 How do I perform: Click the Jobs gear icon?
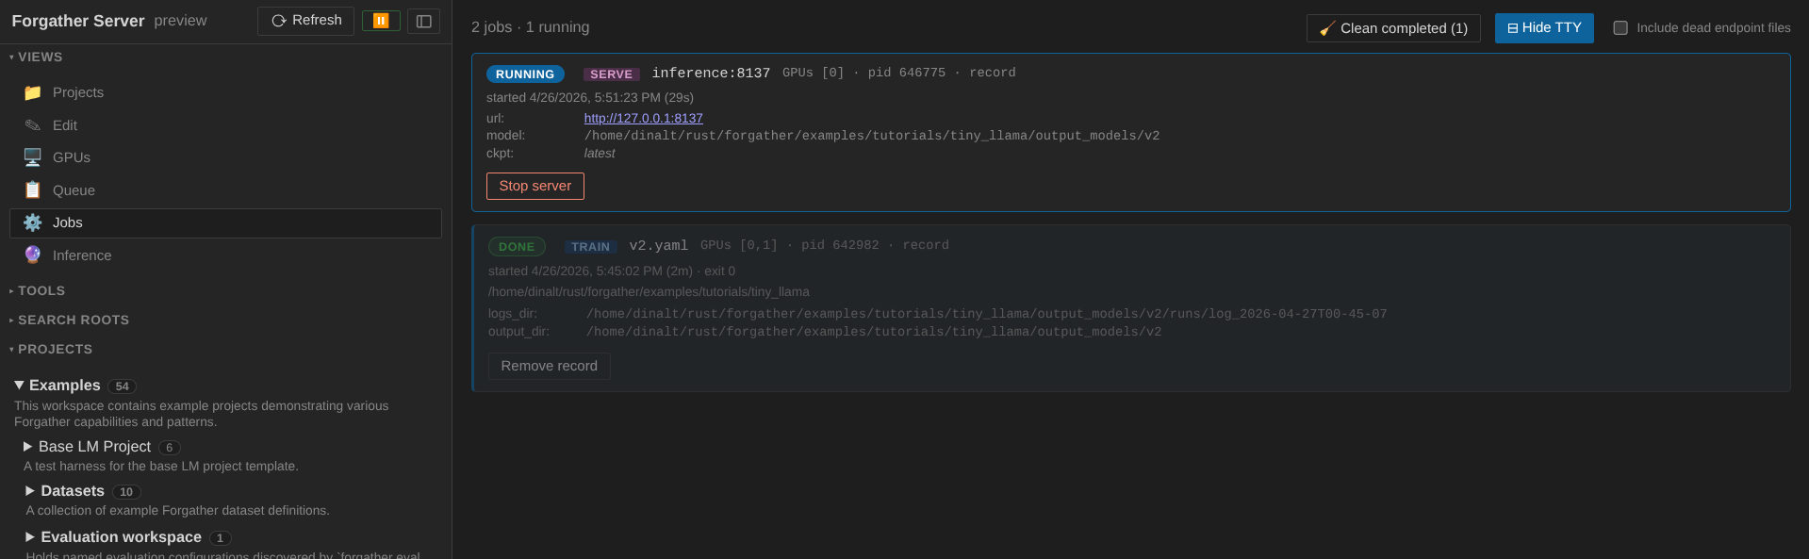tap(32, 222)
